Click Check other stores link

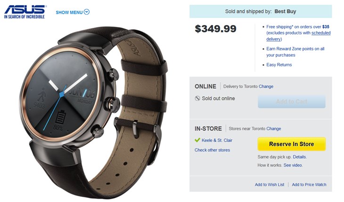click(x=212, y=150)
